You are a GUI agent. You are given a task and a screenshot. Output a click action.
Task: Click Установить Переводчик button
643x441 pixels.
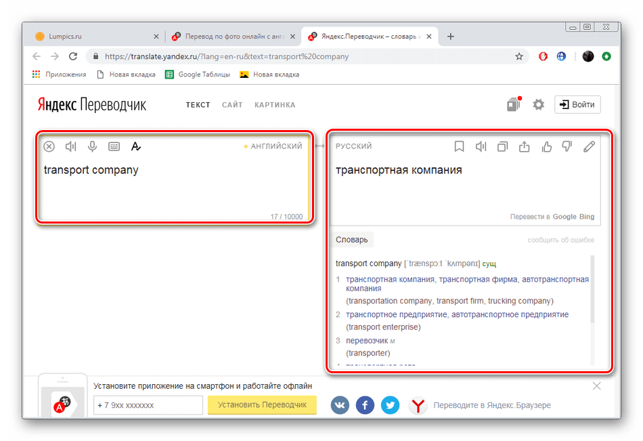pos(262,405)
